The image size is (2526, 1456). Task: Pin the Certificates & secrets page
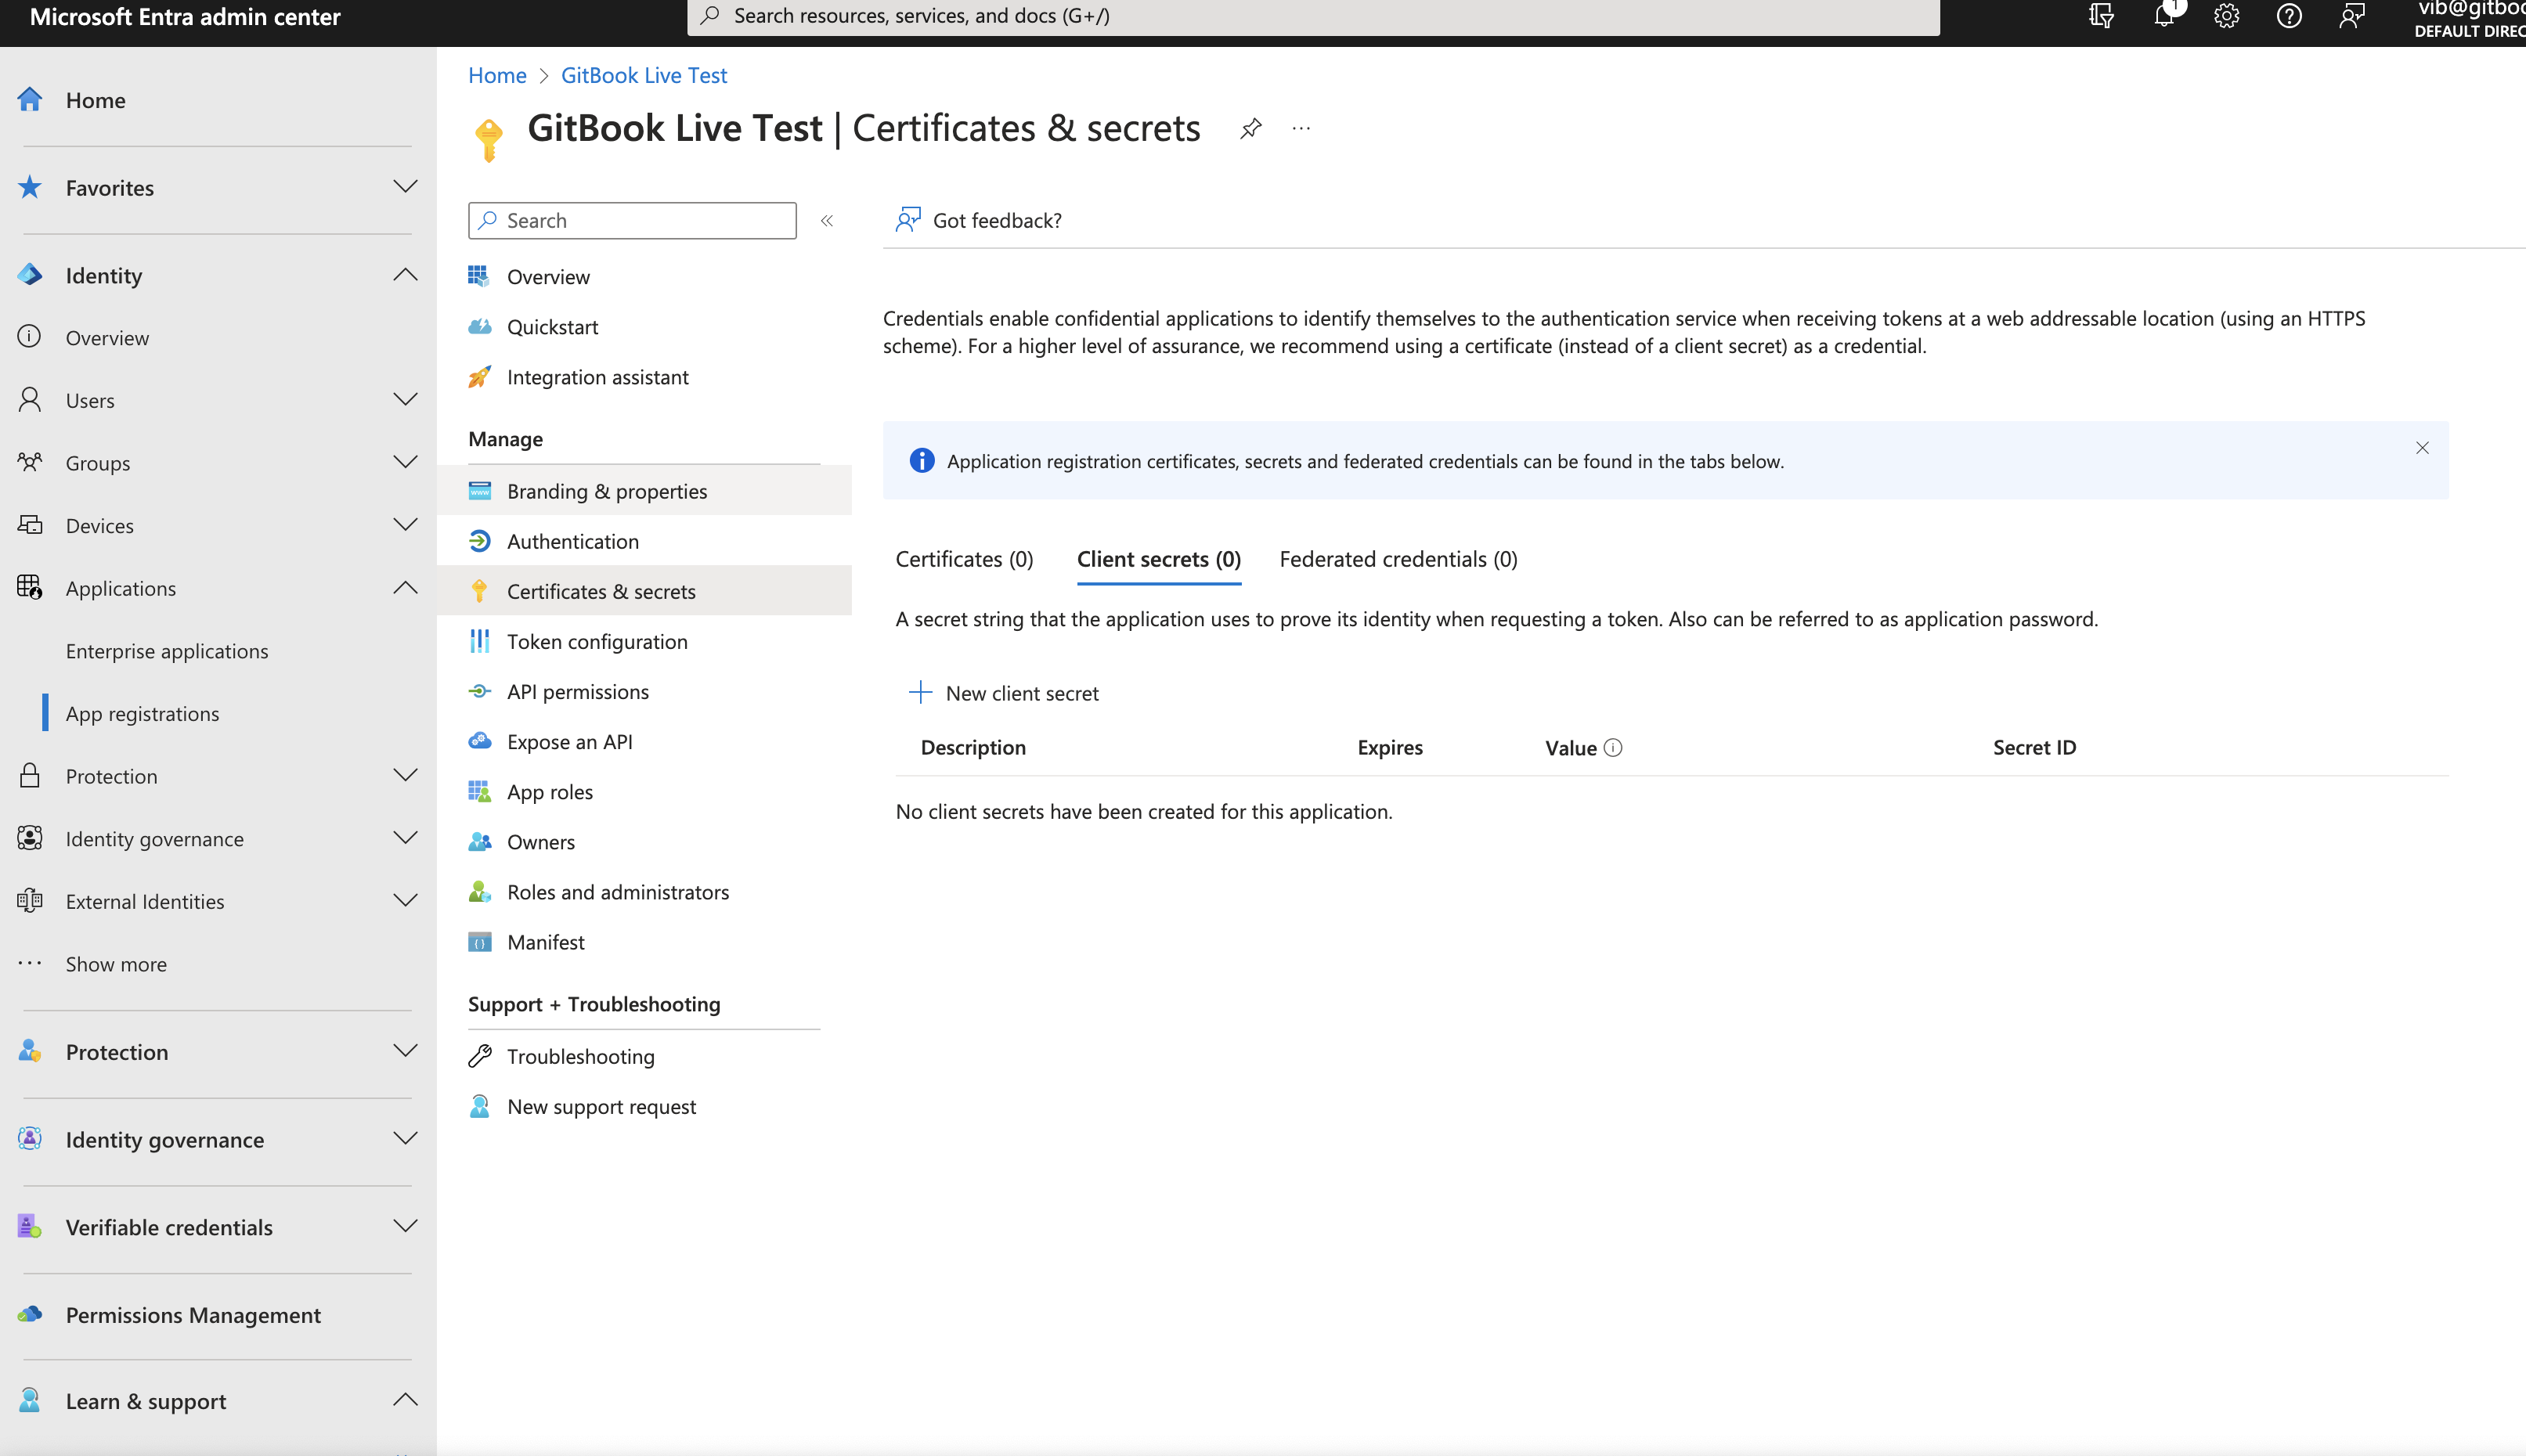click(1250, 129)
